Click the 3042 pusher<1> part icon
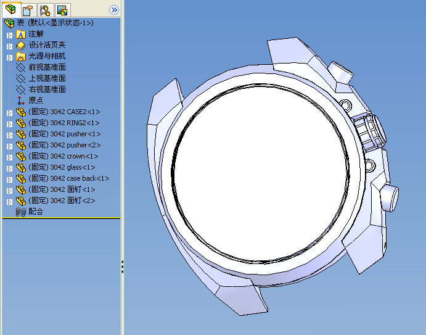The width and height of the screenshot is (426, 335). [21, 134]
